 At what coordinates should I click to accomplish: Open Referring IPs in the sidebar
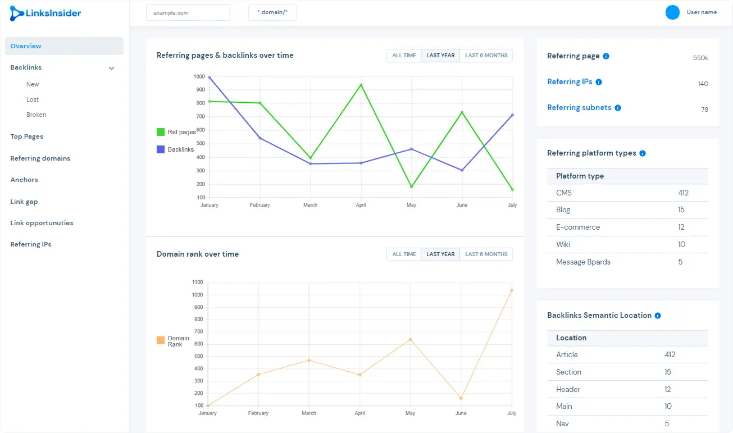coord(31,244)
